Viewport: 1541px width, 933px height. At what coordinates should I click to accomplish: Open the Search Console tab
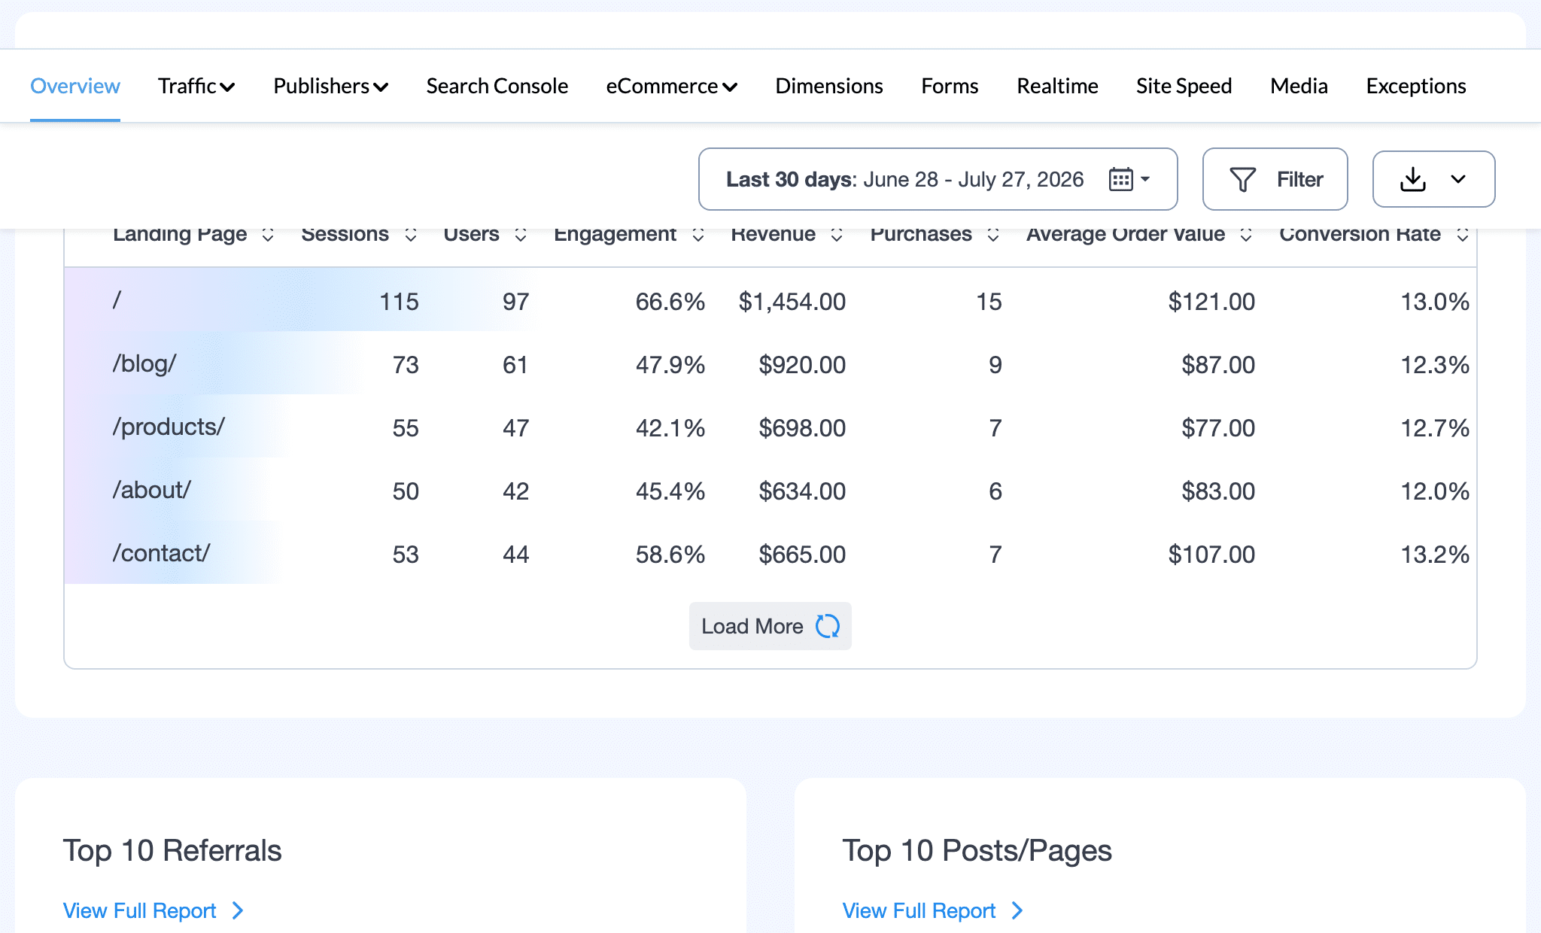coord(497,86)
